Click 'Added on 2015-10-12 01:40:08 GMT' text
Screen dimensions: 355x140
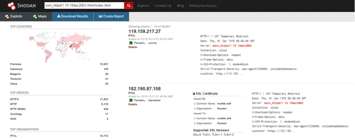click(x=151, y=96)
